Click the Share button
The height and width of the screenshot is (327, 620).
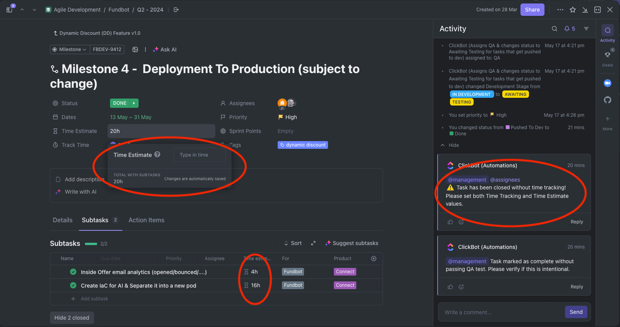(x=532, y=10)
